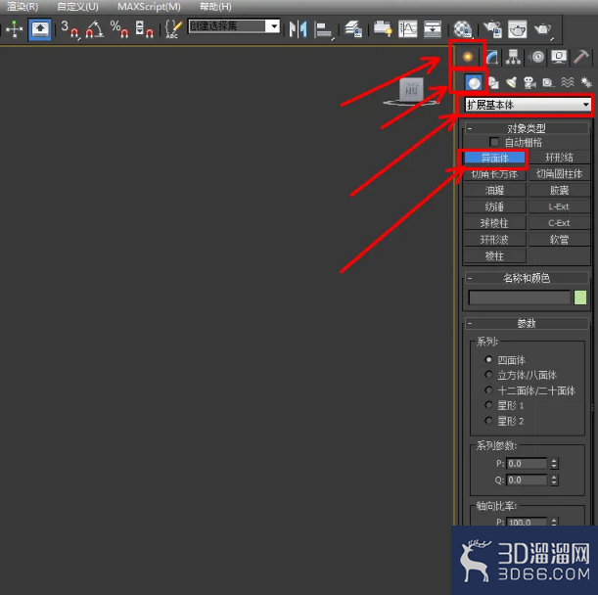Select the 星形 2 radio option
598x595 pixels.
tap(488, 421)
